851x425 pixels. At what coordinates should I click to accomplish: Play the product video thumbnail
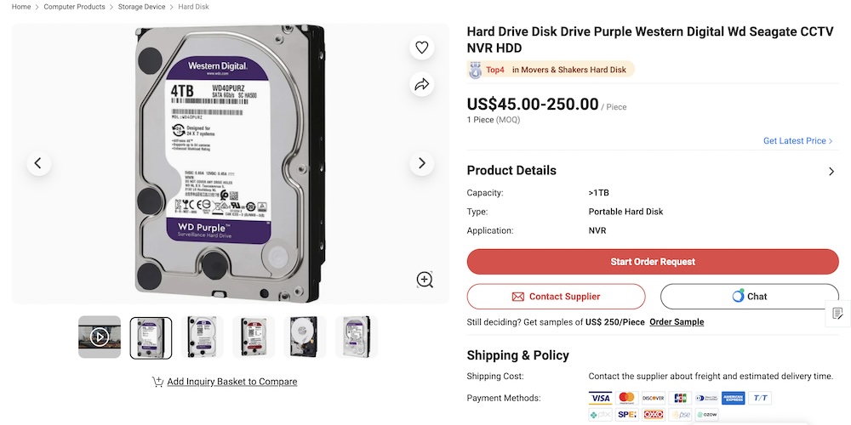pyautogui.click(x=100, y=337)
